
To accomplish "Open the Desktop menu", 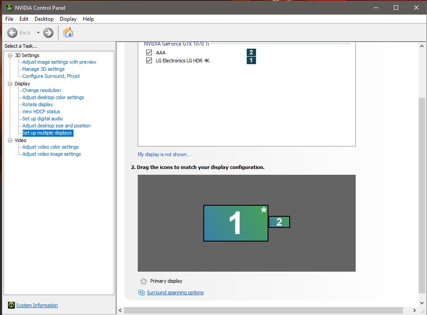I will click(x=44, y=19).
